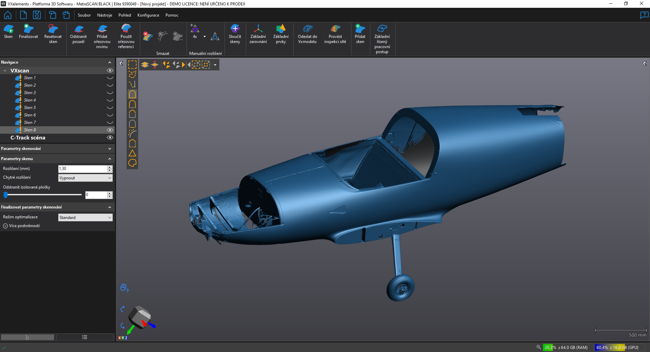Screen dimensions: 650x352
Task: Click Resetovat sken in the ribbon
Action: click(53, 29)
